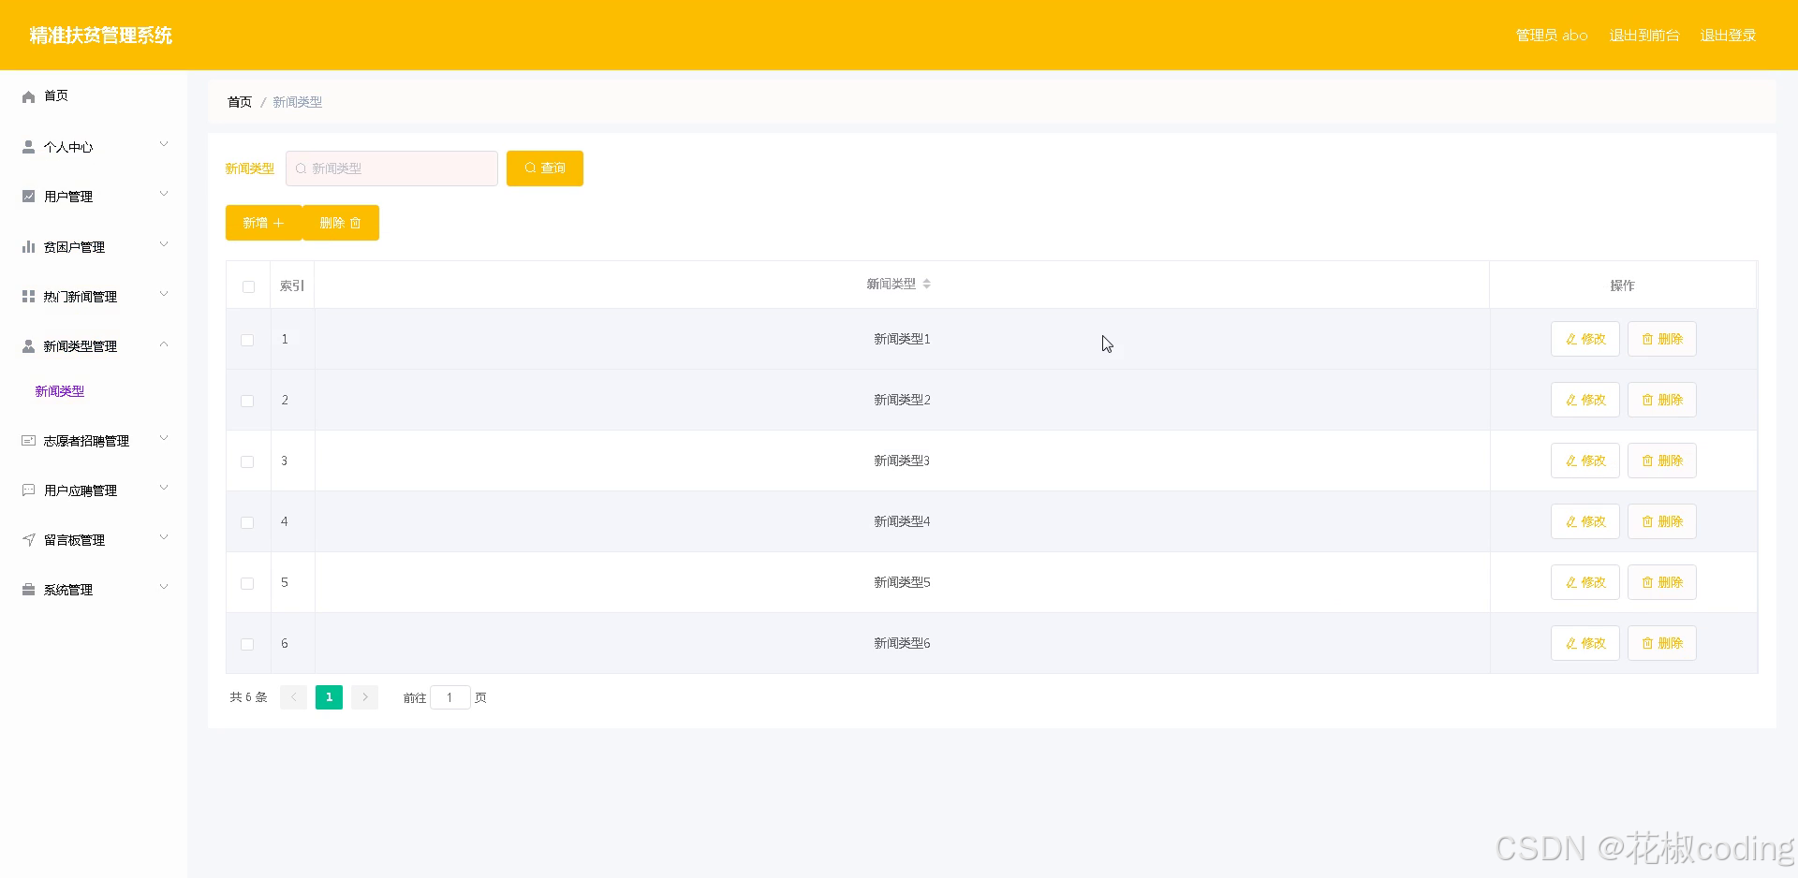
Task: Expand the 志愿者招聘管理 menu chevron
Action: coord(164,438)
